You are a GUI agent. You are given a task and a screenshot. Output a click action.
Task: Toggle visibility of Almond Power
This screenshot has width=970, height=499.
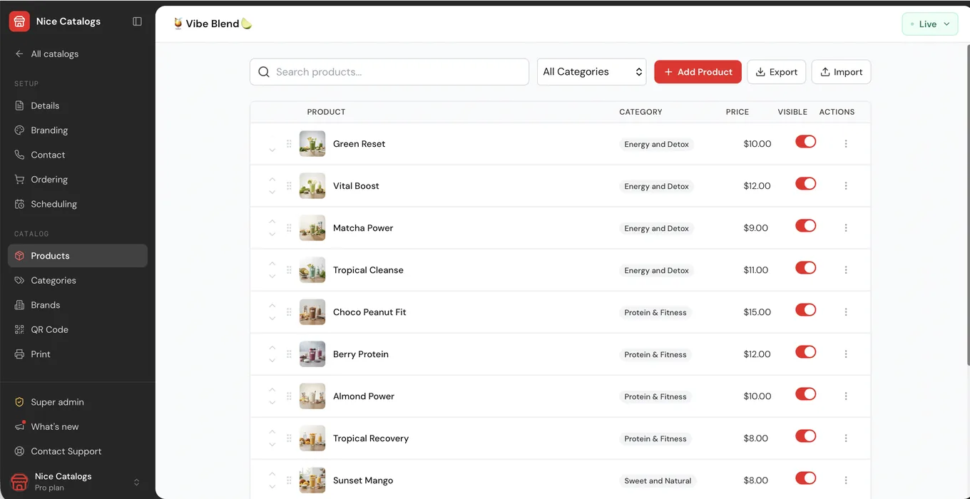806,394
